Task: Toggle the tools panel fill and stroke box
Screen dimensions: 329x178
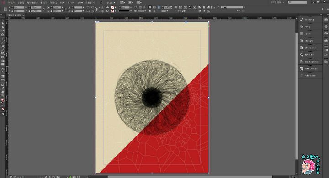Action: tap(3, 100)
